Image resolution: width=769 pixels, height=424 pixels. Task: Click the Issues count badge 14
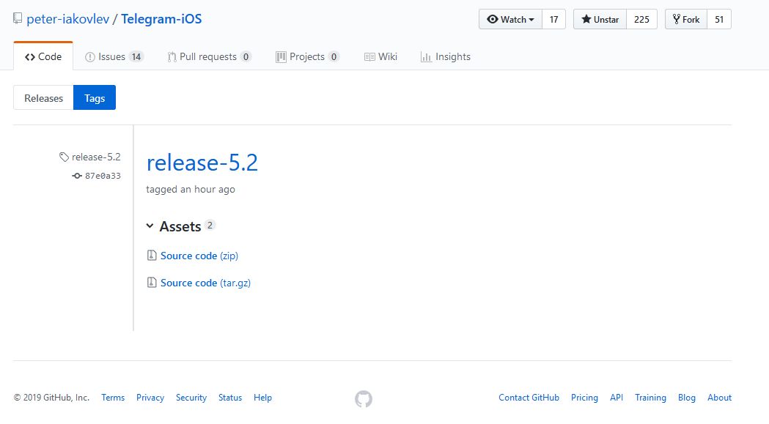pyautogui.click(x=136, y=57)
